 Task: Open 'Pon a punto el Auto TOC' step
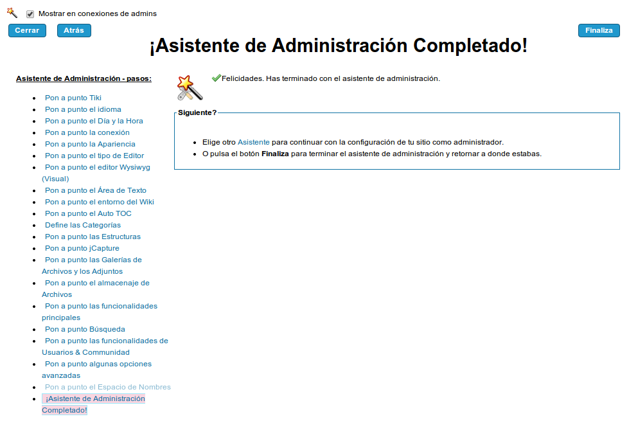(x=88, y=213)
